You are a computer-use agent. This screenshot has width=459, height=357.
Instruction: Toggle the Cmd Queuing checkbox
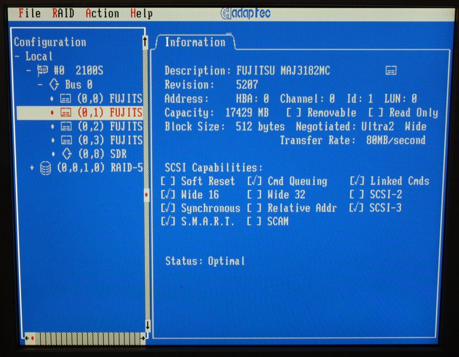[255, 181]
